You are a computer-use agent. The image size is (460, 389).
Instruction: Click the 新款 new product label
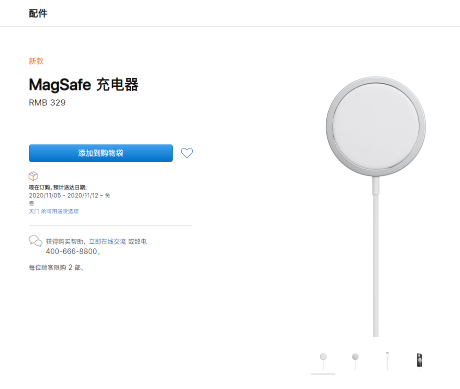[x=36, y=60]
